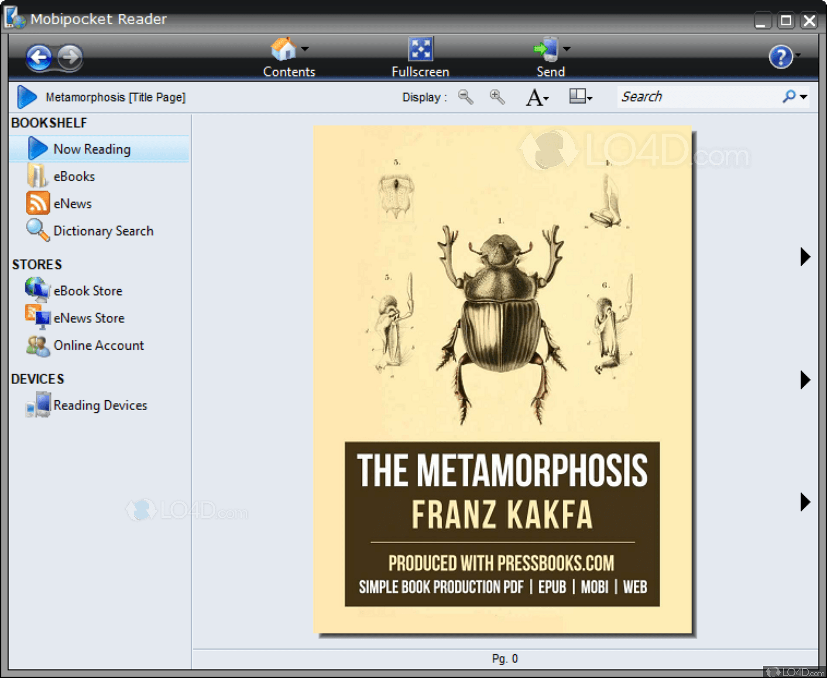Click the middle next-page arrow
The width and height of the screenshot is (827, 678).
[805, 380]
